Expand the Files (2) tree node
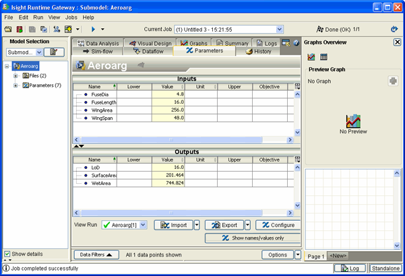Image resolution: width=405 pixels, height=276 pixels. pos(15,76)
